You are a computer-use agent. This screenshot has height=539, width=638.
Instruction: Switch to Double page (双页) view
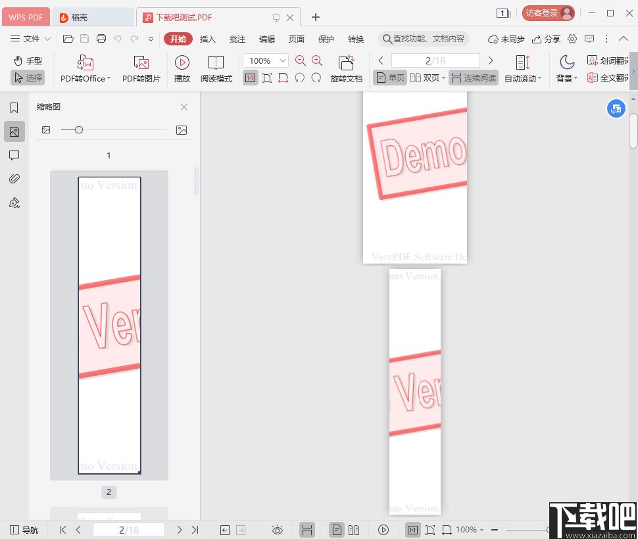click(x=425, y=78)
